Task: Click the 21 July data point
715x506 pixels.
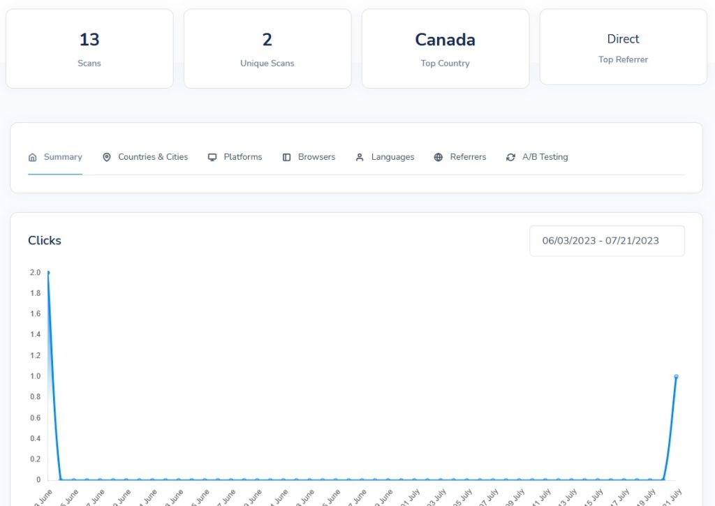Action: click(x=676, y=377)
